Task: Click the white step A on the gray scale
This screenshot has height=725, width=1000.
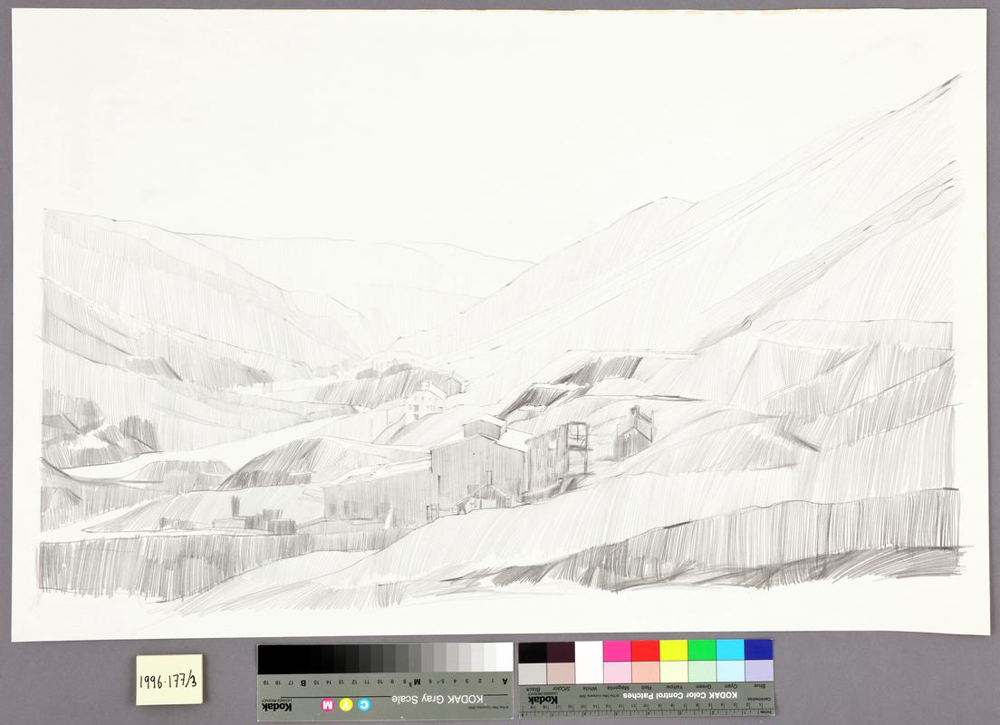Action: pyautogui.click(x=505, y=658)
